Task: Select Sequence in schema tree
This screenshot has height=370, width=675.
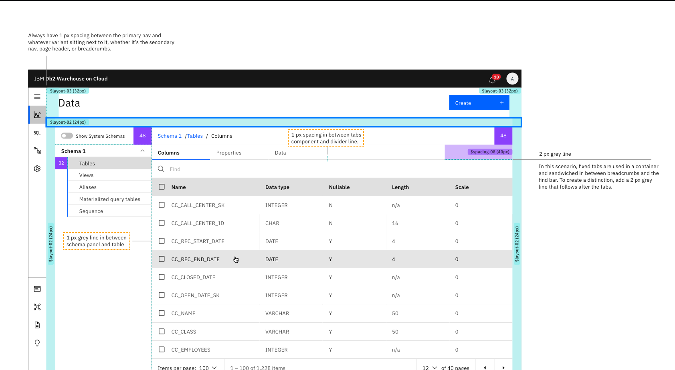Action: pos(110,211)
